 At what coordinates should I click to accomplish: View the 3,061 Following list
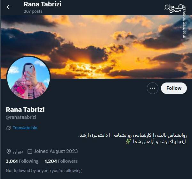tap(22, 161)
